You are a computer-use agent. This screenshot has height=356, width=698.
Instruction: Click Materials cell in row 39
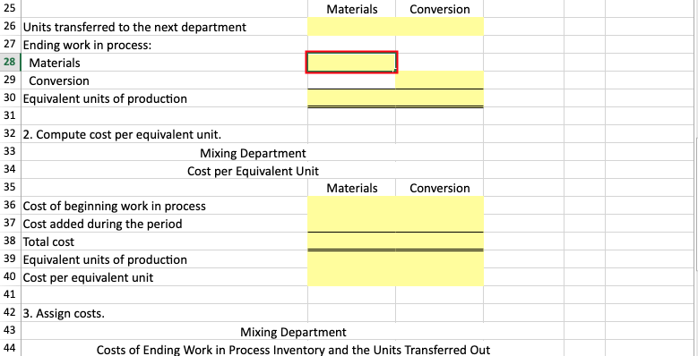tap(351, 259)
